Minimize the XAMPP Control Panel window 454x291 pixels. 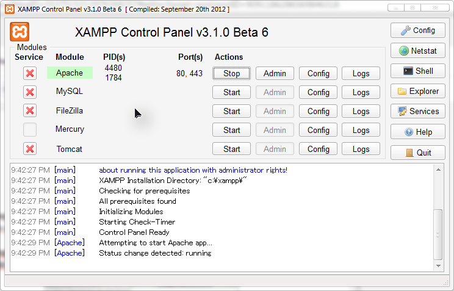click(x=396, y=8)
